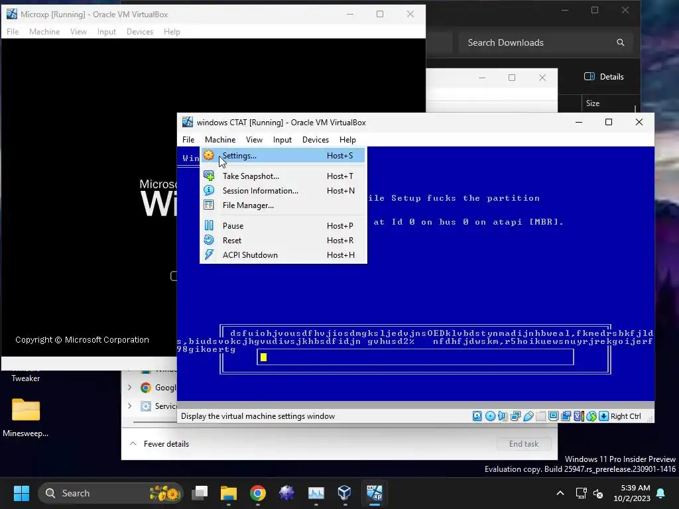
Task: Click grayed shared folders status icon
Action: coord(541,416)
